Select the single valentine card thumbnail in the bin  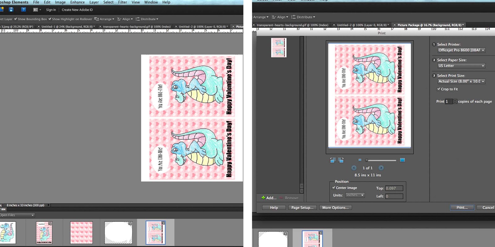[44, 233]
